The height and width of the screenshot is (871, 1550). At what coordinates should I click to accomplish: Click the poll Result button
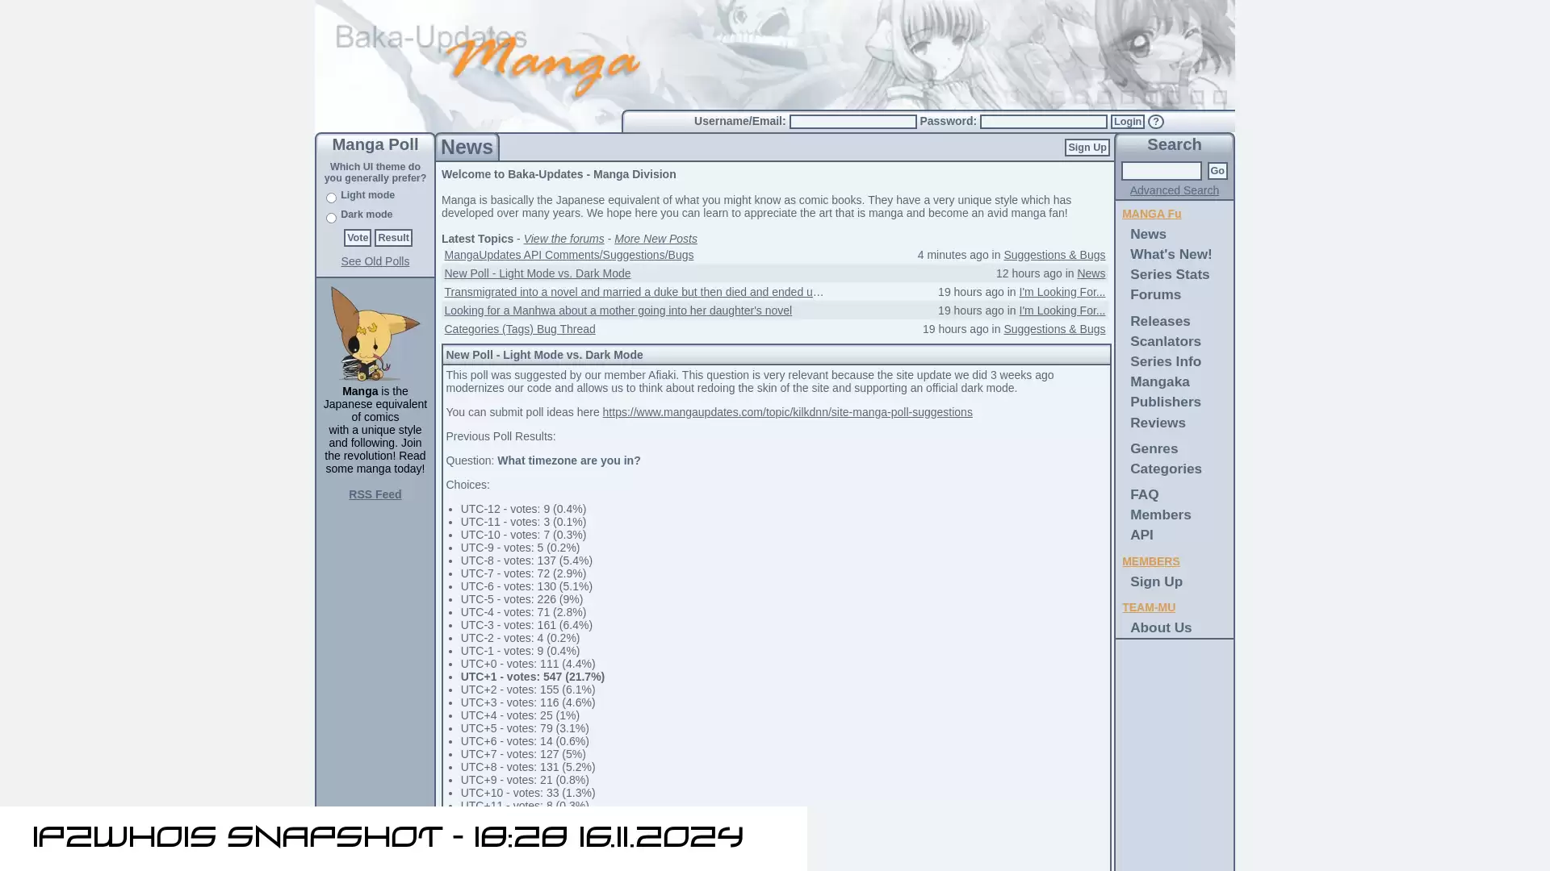click(x=393, y=238)
